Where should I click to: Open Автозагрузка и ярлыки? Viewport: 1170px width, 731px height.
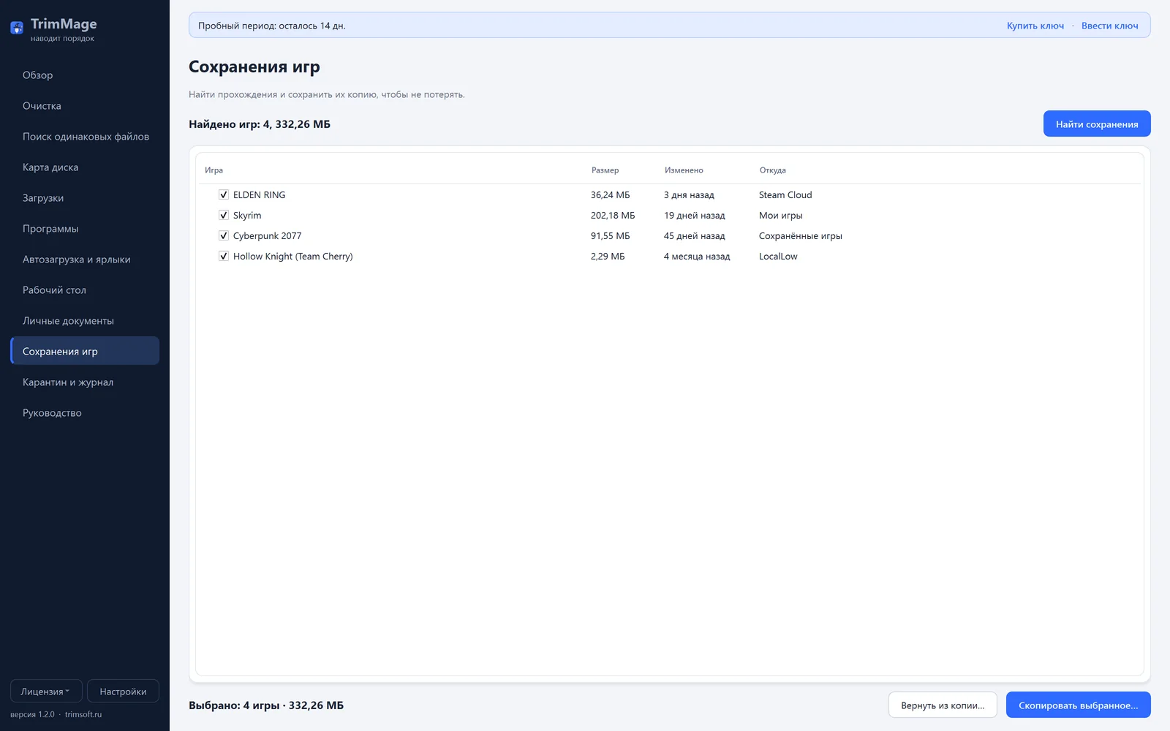85,260
